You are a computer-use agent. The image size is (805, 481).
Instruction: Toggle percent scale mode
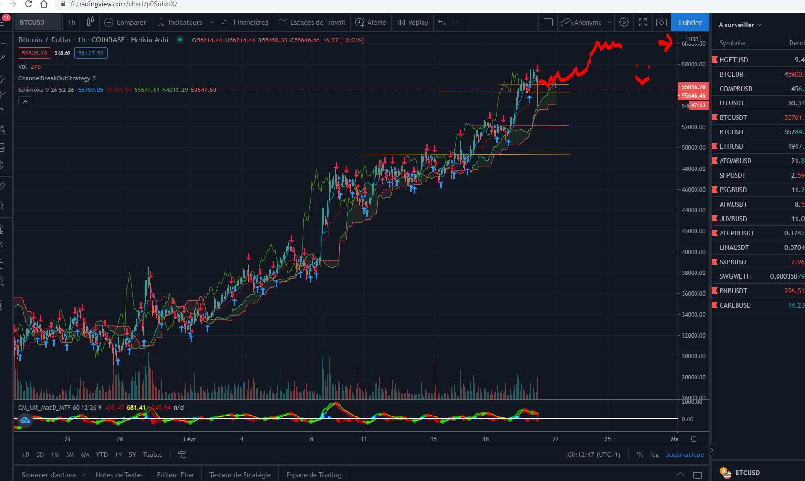(640, 455)
